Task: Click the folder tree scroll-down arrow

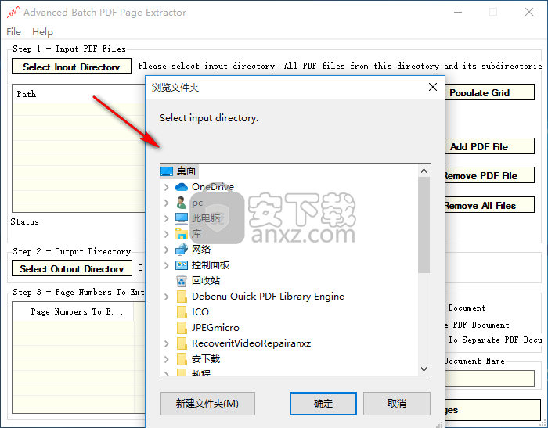Action: click(424, 369)
